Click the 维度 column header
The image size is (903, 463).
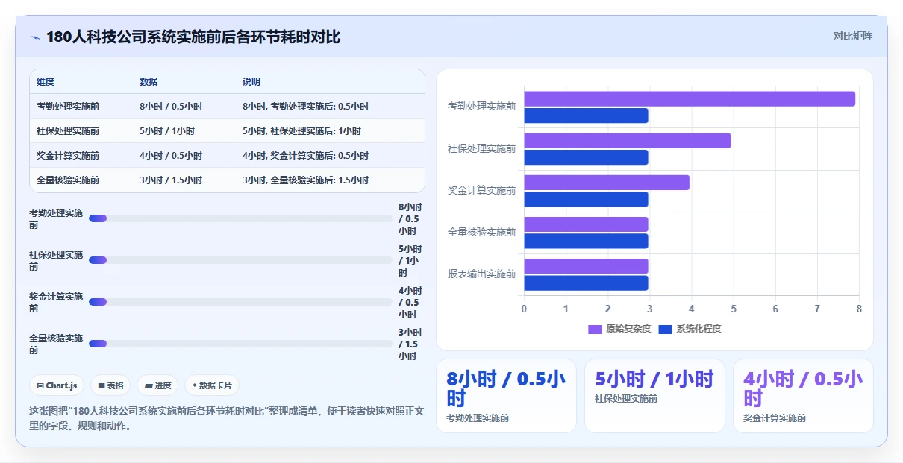click(x=46, y=82)
